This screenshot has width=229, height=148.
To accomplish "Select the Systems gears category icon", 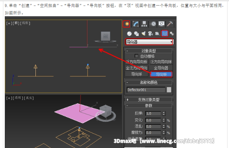I will point(172,34).
